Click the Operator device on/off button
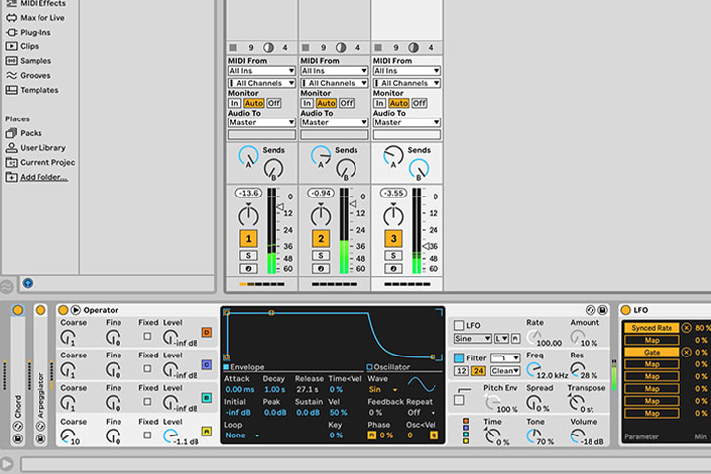This screenshot has width=711, height=474. 63,310
